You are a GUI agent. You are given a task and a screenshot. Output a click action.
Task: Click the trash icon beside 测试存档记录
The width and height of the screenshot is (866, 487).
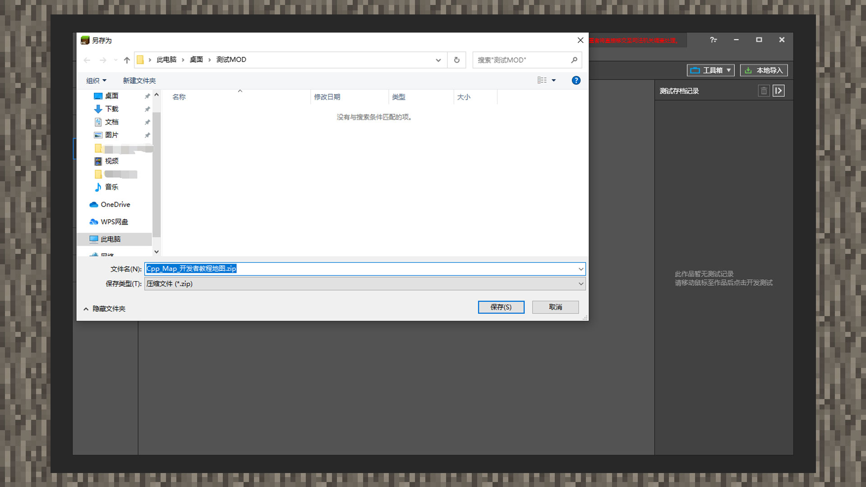click(x=764, y=91)
